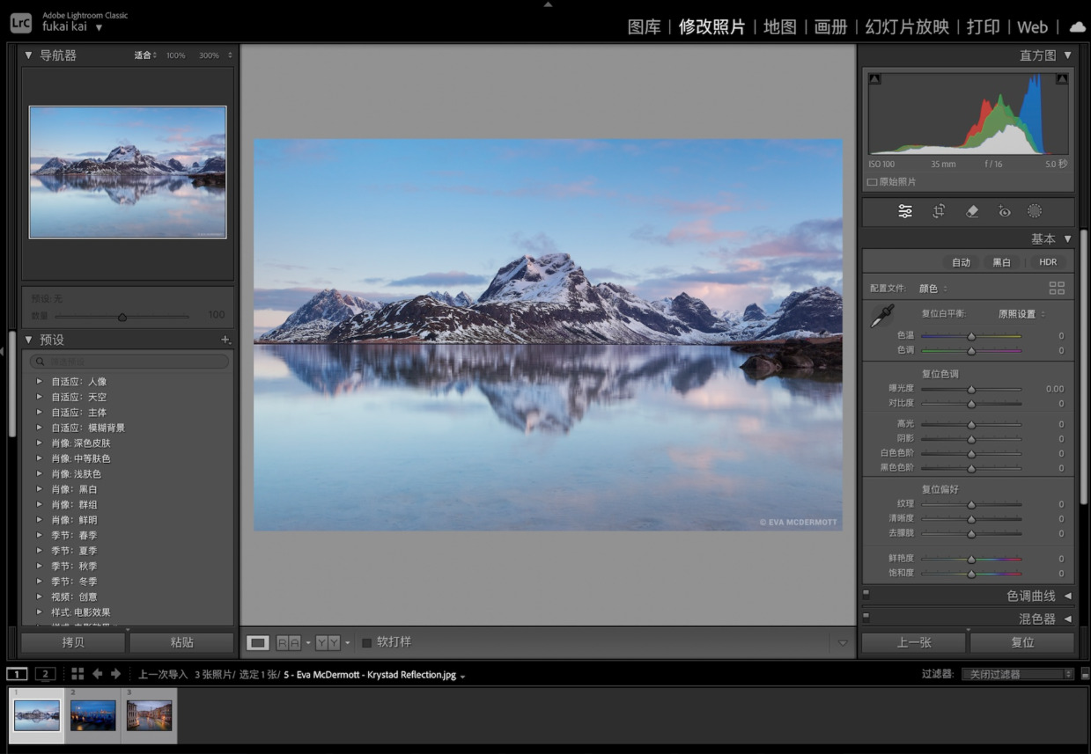Image resolution: width=1091 pixels, height=754 pixels.
Task: Adjust the 饱和度 saturation slider handle
Action: (x=971, y=574)
